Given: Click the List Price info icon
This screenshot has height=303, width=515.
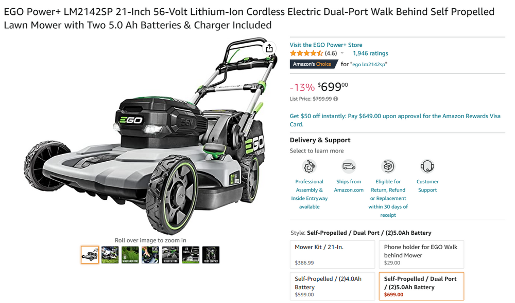Looking at the screenshot, I should coord(336,99).
